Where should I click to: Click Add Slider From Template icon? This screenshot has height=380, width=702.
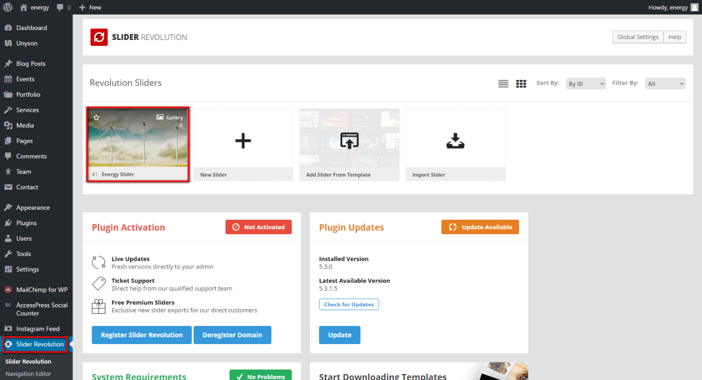349,141
